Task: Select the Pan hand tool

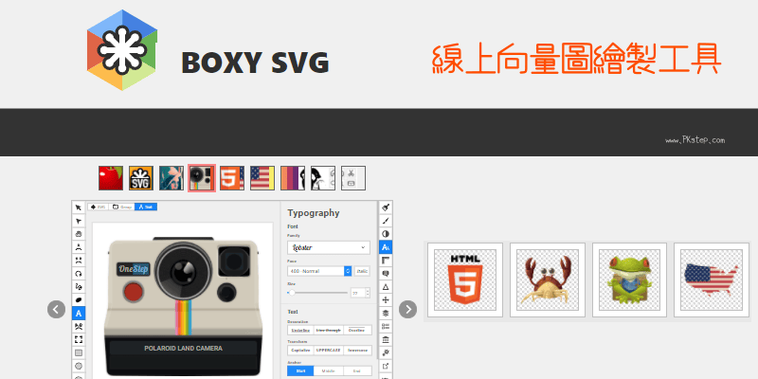Action: click(x=79, y=234)
